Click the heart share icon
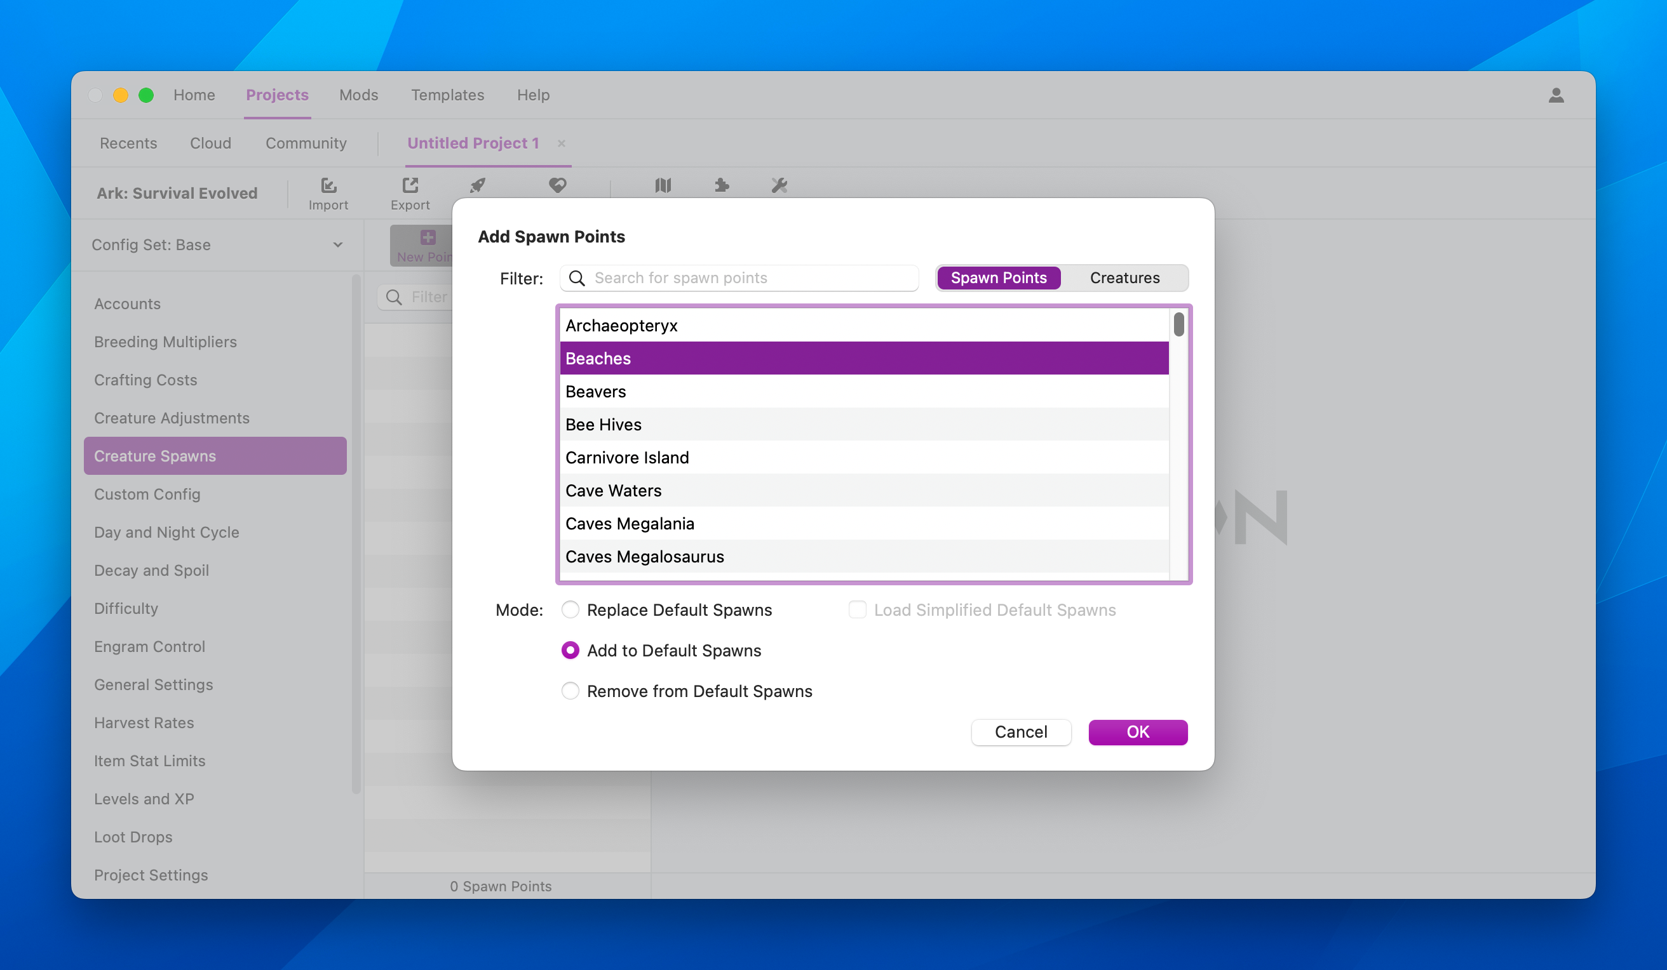 [557, 185]
